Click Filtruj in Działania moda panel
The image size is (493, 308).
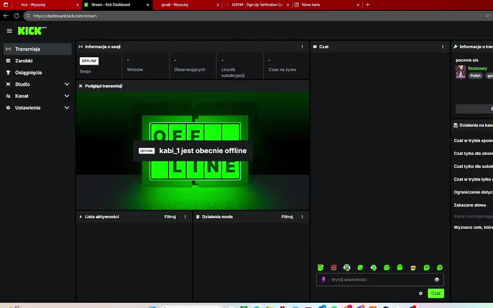(287, 217)
